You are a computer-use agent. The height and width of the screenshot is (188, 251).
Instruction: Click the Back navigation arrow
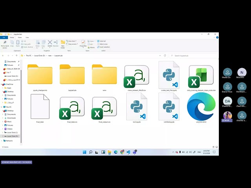[x=3, y=56]
